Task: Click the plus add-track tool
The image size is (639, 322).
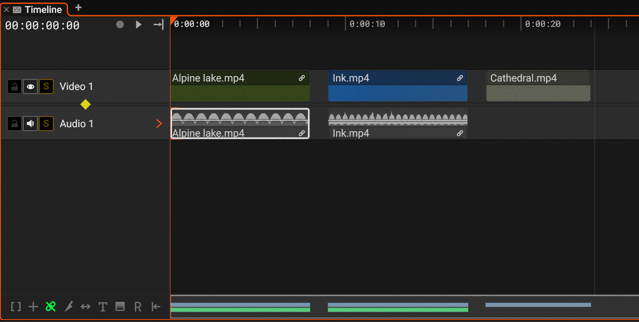Action: point(33,307)
